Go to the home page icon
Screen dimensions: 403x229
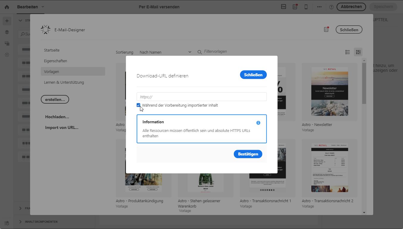point(7,7)
